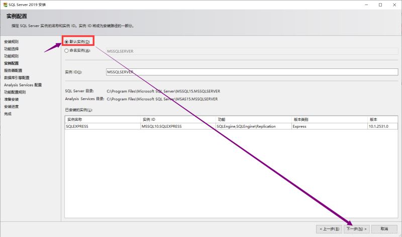Viewport: 402px width, 237px height.
Task: Focus the 实例 ID input box
Action: 251,72
